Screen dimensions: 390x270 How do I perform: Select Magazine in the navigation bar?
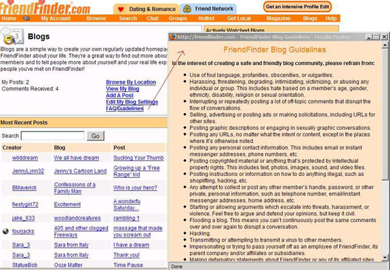point(278,18)
